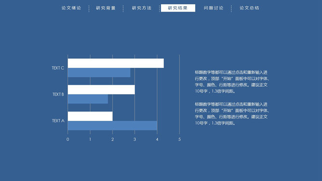Click the highlighted 研究结果 tab

click(x=178, y=8)
